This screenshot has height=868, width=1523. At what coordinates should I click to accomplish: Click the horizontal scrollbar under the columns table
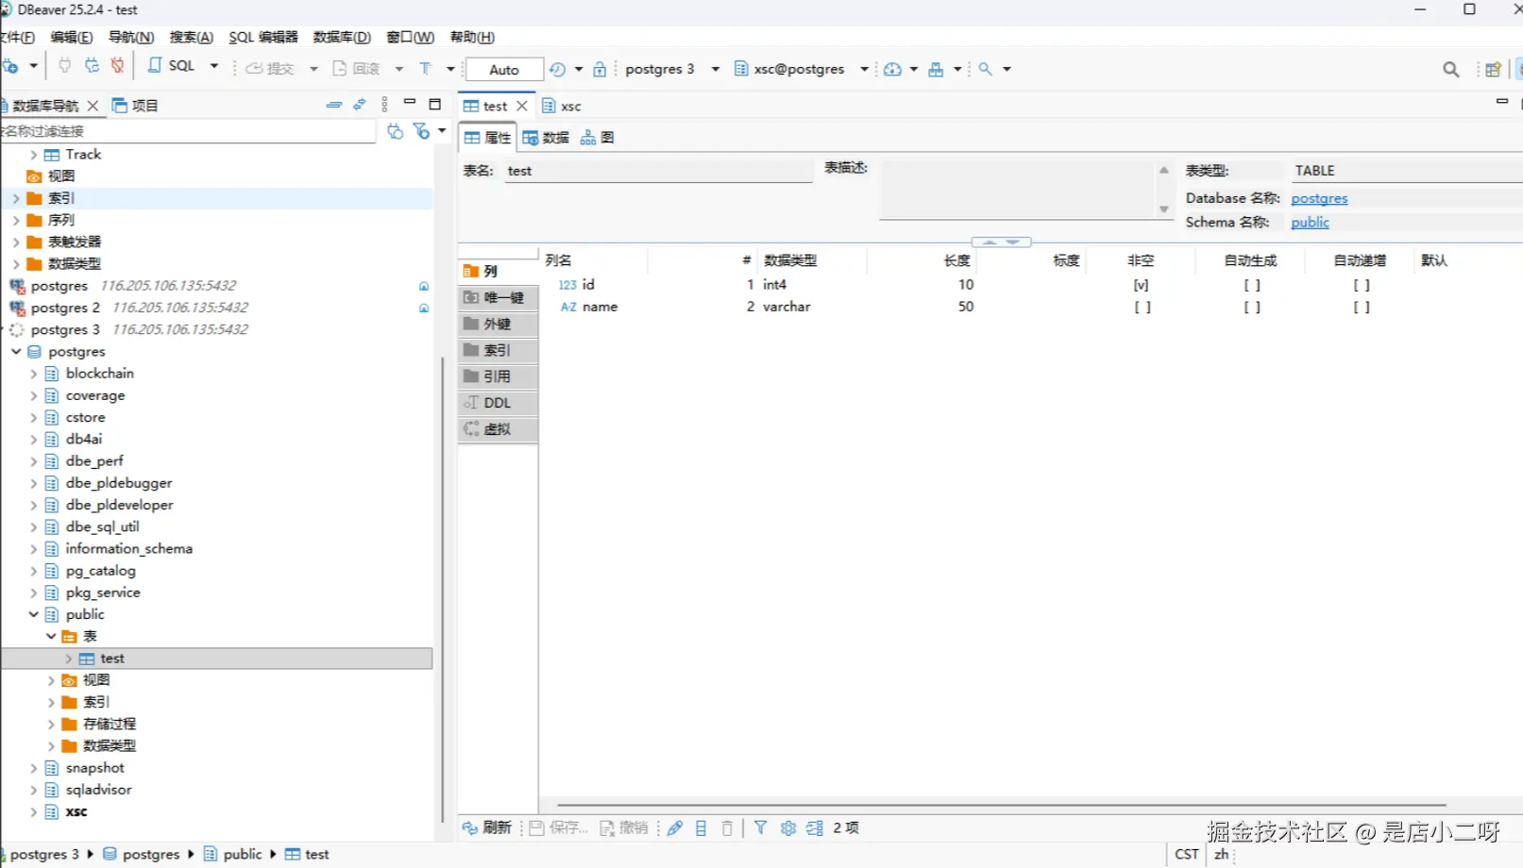click(1001, 805)
